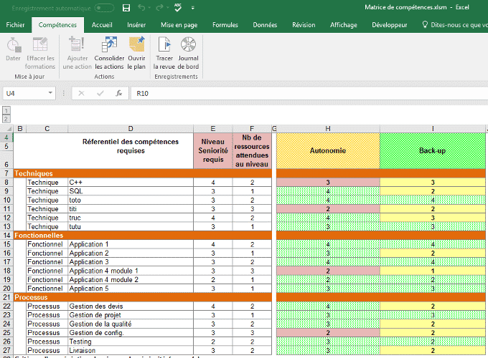Open the Redo history dropdown arrow
Screen dimensions: 488x358
(167, 8)
